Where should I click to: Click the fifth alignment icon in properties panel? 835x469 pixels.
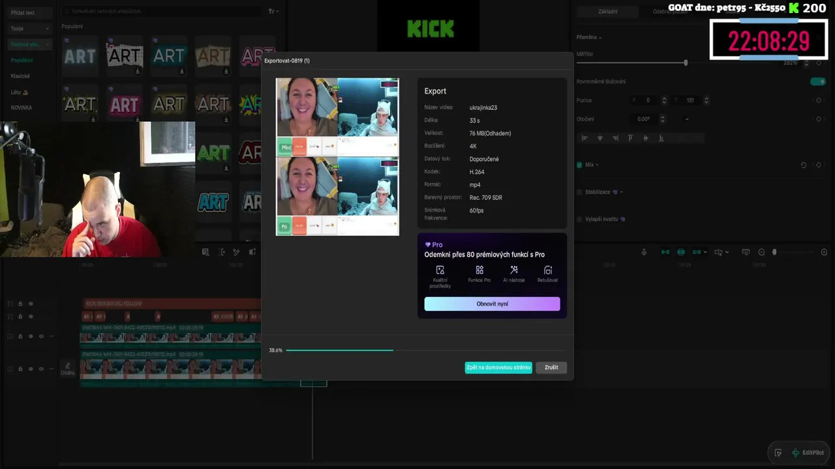646,138
